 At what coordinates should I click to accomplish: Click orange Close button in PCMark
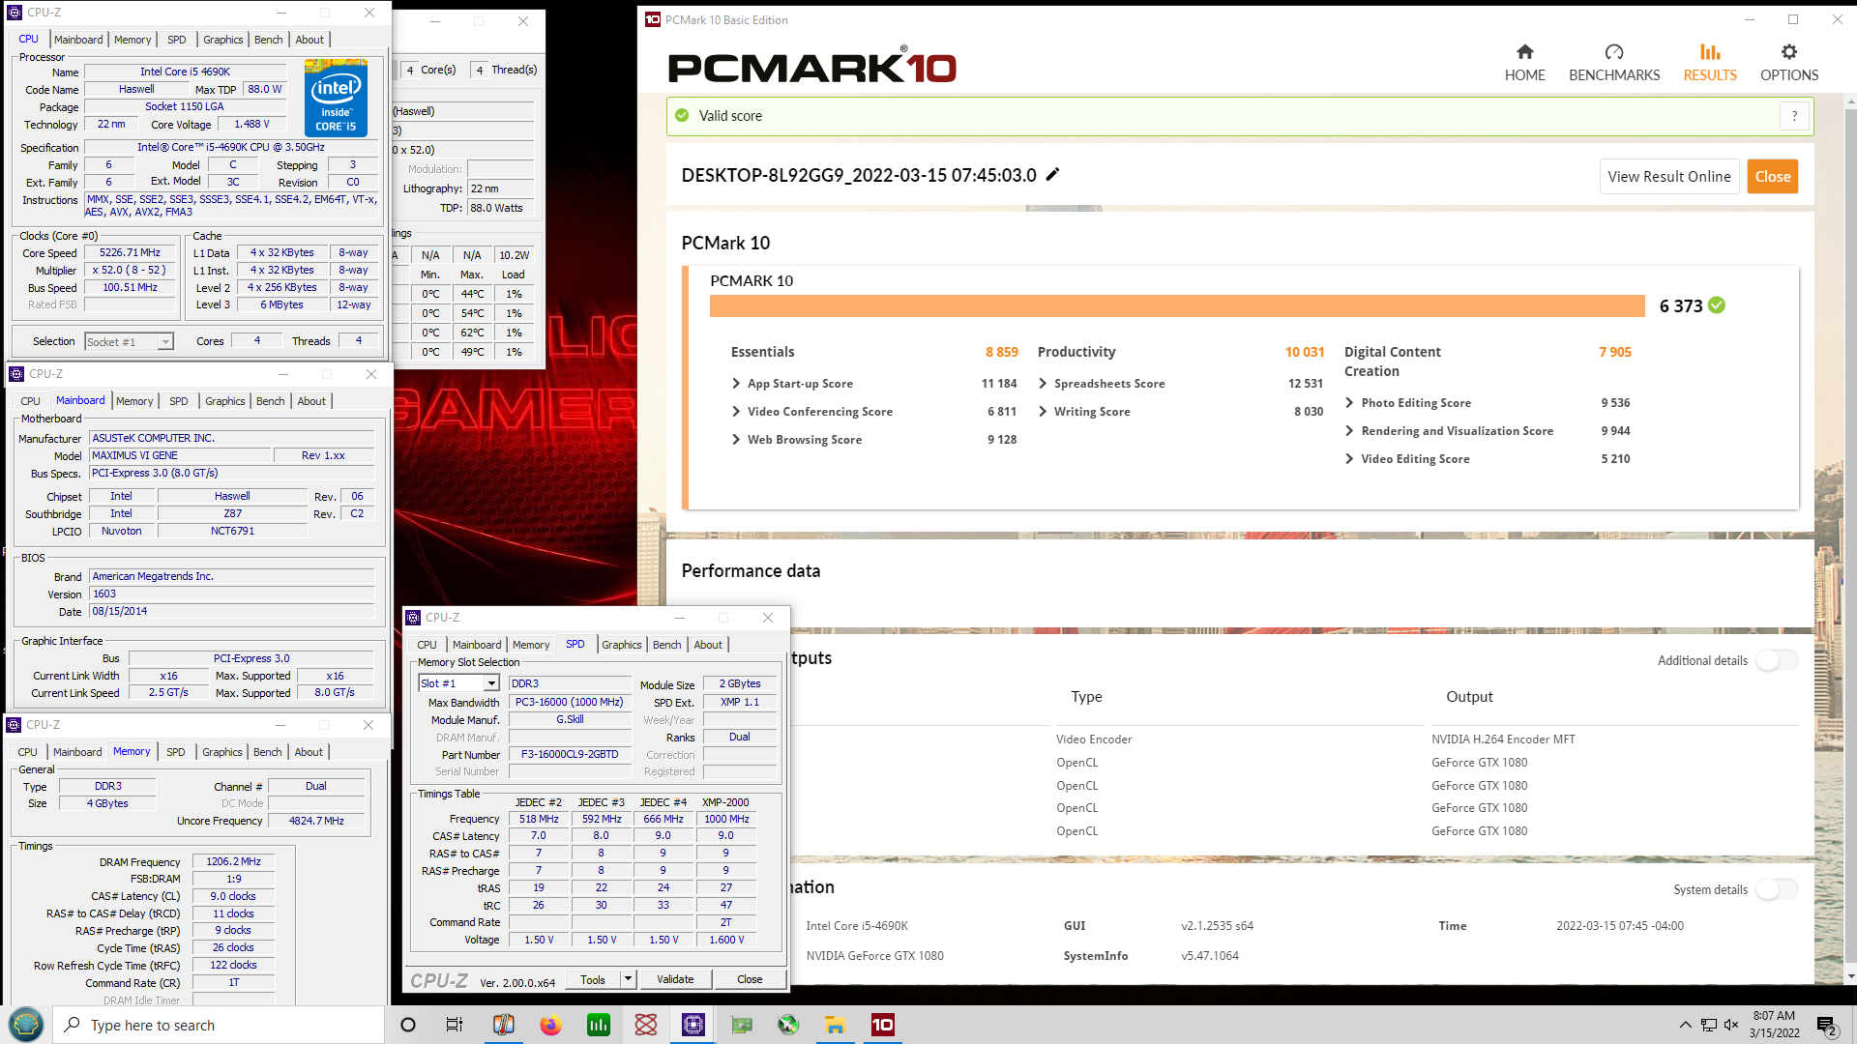click(x=1773, y=176)
